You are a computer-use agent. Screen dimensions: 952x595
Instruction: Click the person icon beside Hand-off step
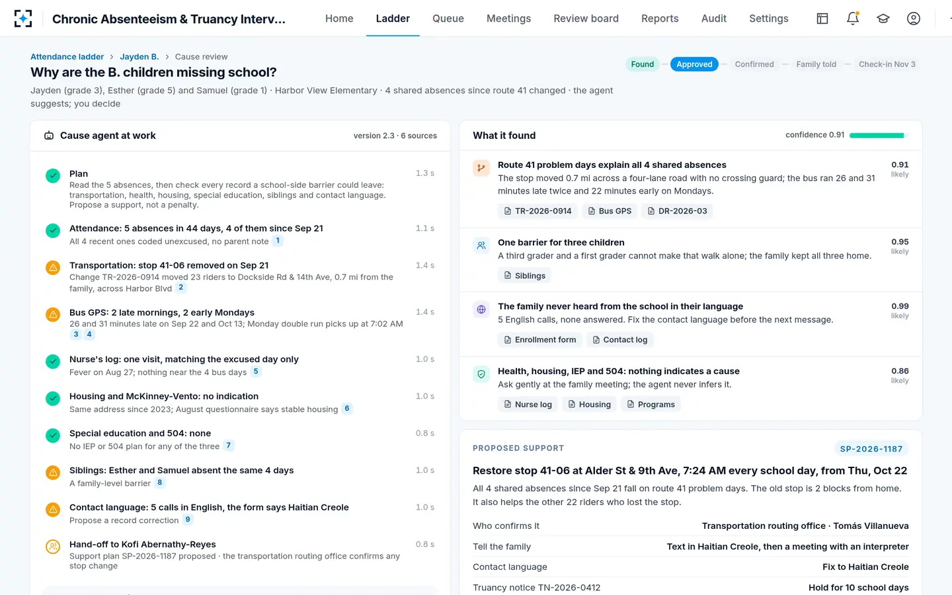point(53,547)
